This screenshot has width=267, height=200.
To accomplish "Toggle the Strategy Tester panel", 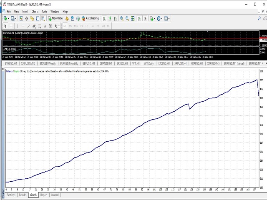I will pyautogui.click(x=43, y=18).
